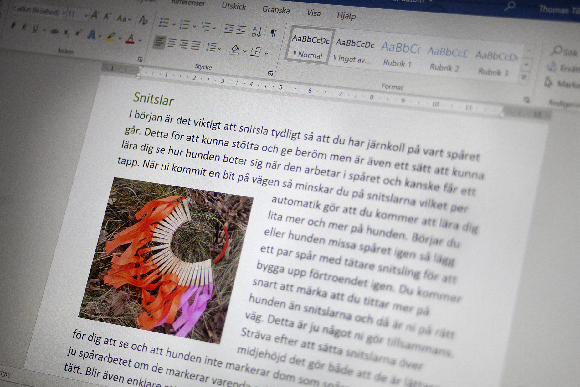Apply the Inget avstånd style
Viewport: 580px width, 387px height.
[x=354, y=51]
